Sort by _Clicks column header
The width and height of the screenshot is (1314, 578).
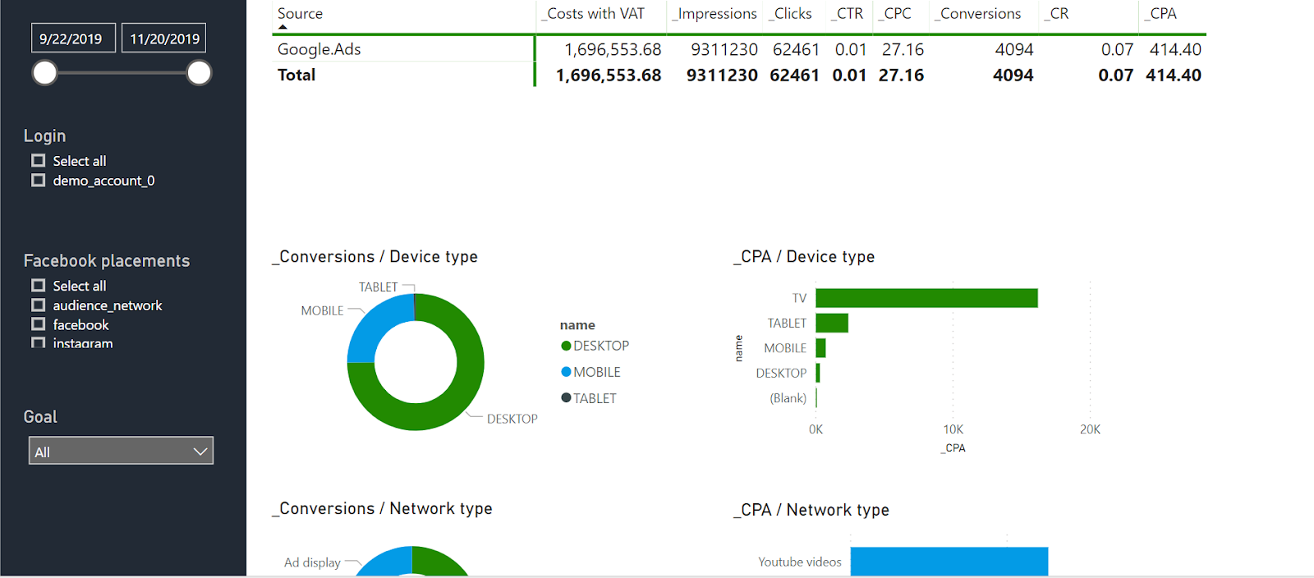pos(790,14)
